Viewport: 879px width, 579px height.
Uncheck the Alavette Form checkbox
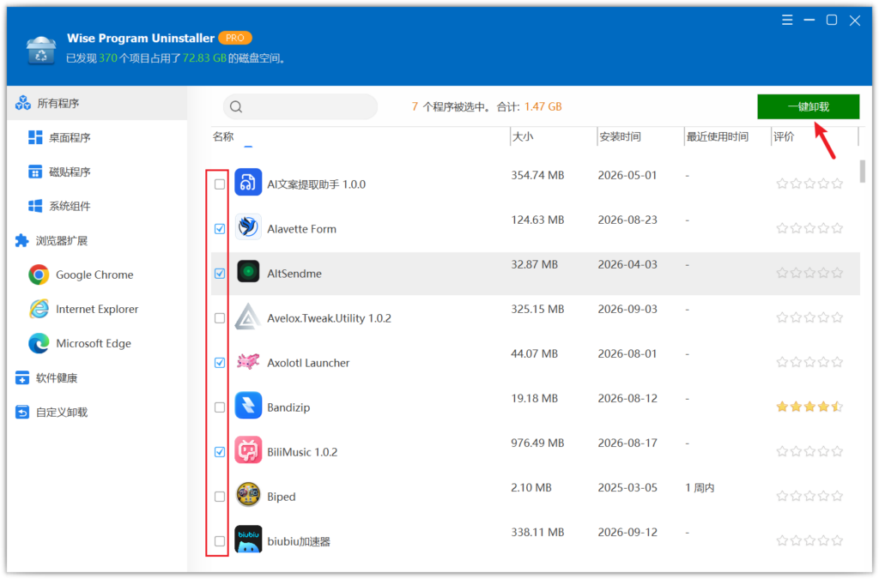pos(220,229)
